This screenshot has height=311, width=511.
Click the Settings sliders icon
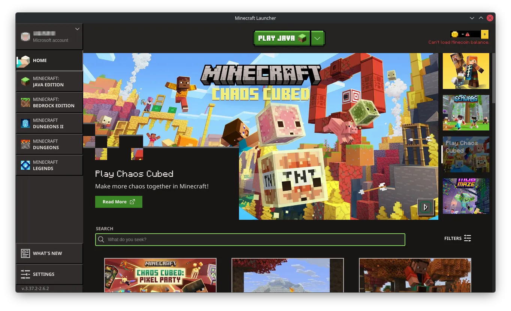coord(25,274)
